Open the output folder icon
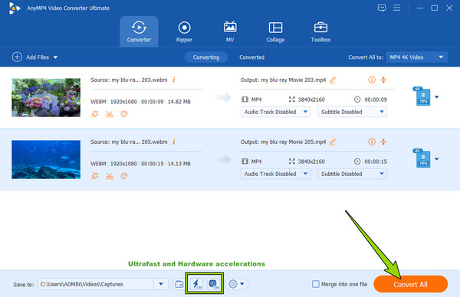This screenshot has height=297, width=460. [x=179, y=284]
